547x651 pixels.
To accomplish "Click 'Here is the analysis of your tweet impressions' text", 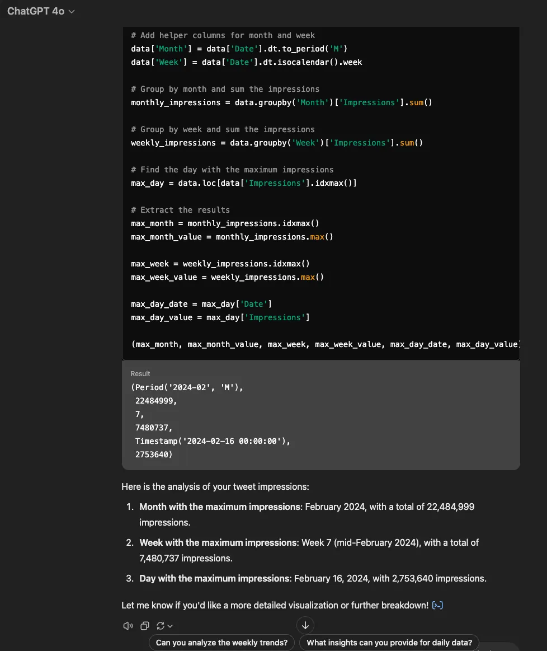I will tap(215, 486).
